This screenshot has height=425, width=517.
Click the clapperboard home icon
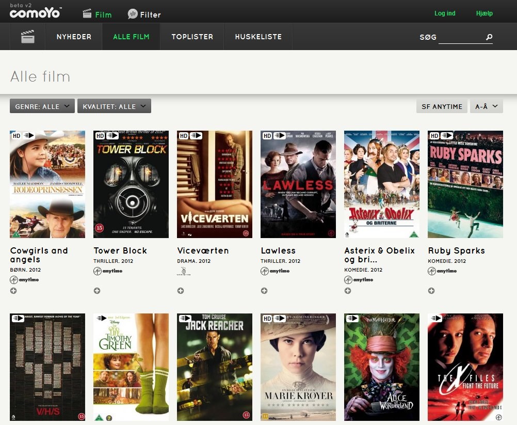point(28,37)
